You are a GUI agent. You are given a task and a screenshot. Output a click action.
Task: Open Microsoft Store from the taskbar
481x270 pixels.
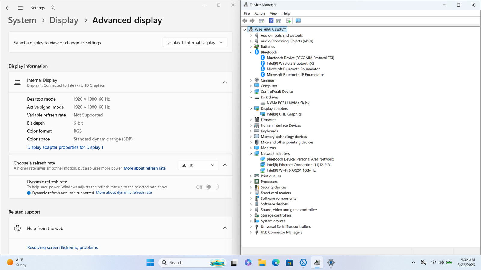pyautogui.click(x=290, y=262)
